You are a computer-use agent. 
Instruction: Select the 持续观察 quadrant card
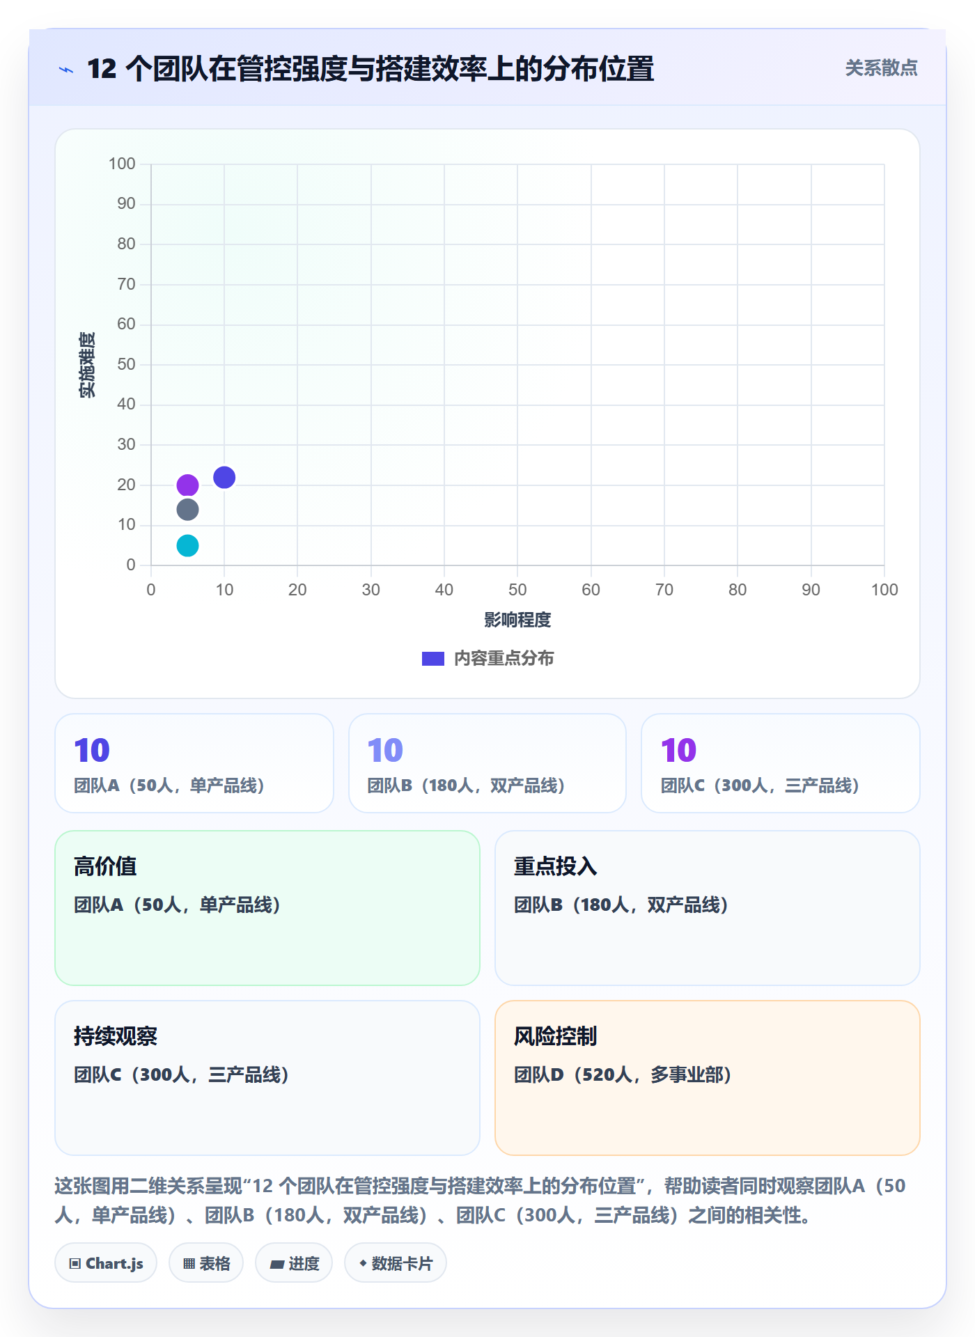pyautogui.click(x=267, y=1078)
